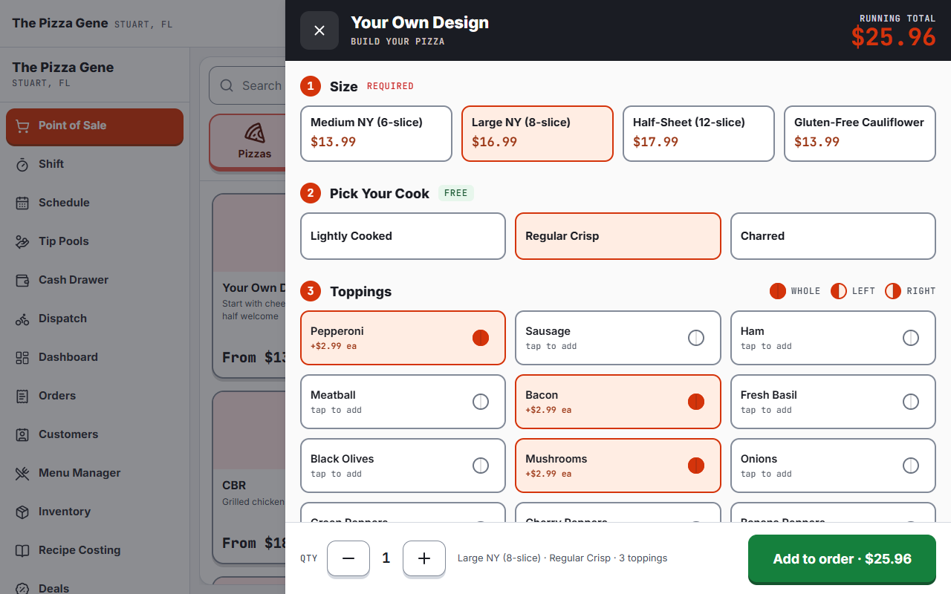
Task: Open Dispatch in sidebar
Action: click(x=94, y=319)
